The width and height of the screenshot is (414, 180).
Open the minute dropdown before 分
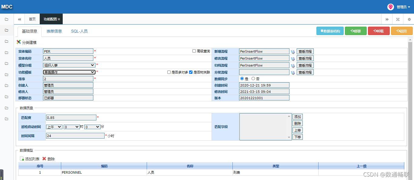tap(92, 127)
